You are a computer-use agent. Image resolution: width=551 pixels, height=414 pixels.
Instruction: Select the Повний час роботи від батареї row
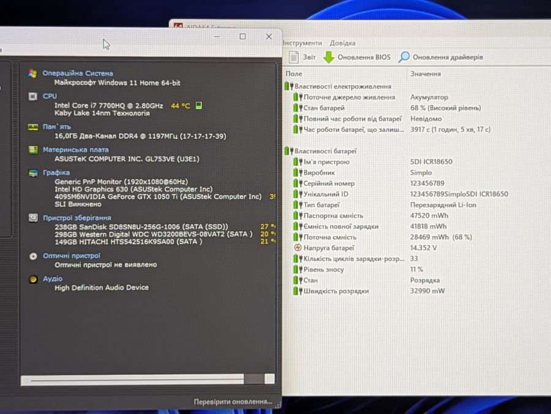point(367,119)
